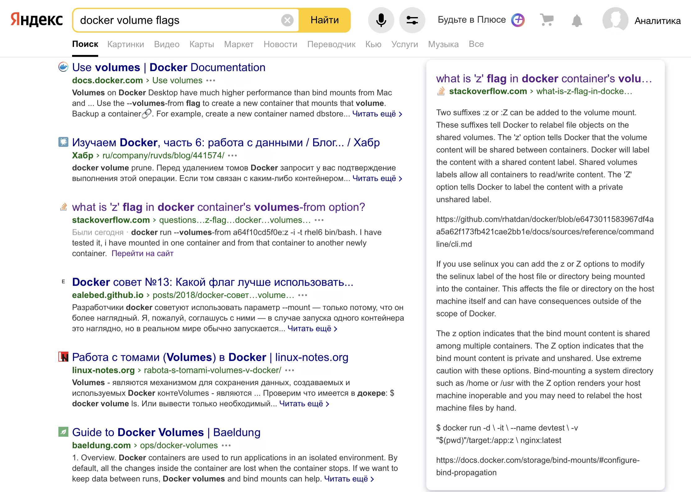Clear the search query with the X icon
The height and width of the screenshot is (492, 691).
[287, 20]
